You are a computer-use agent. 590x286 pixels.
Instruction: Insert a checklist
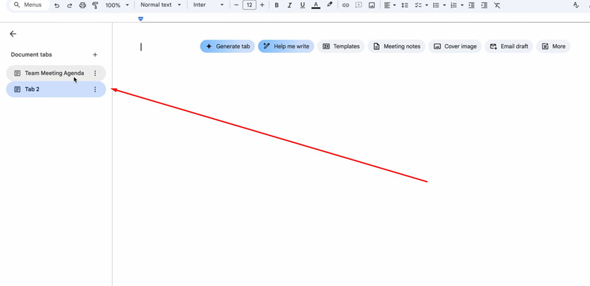point(418,5)
